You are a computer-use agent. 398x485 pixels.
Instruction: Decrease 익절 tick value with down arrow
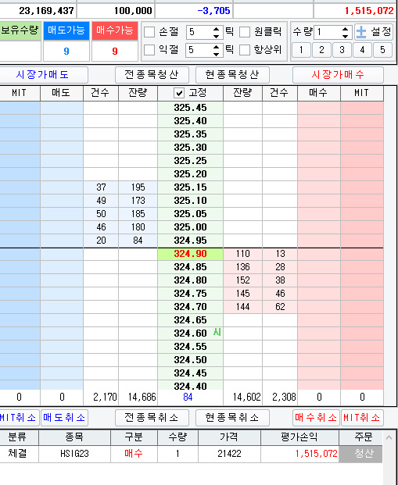(216, 54)
